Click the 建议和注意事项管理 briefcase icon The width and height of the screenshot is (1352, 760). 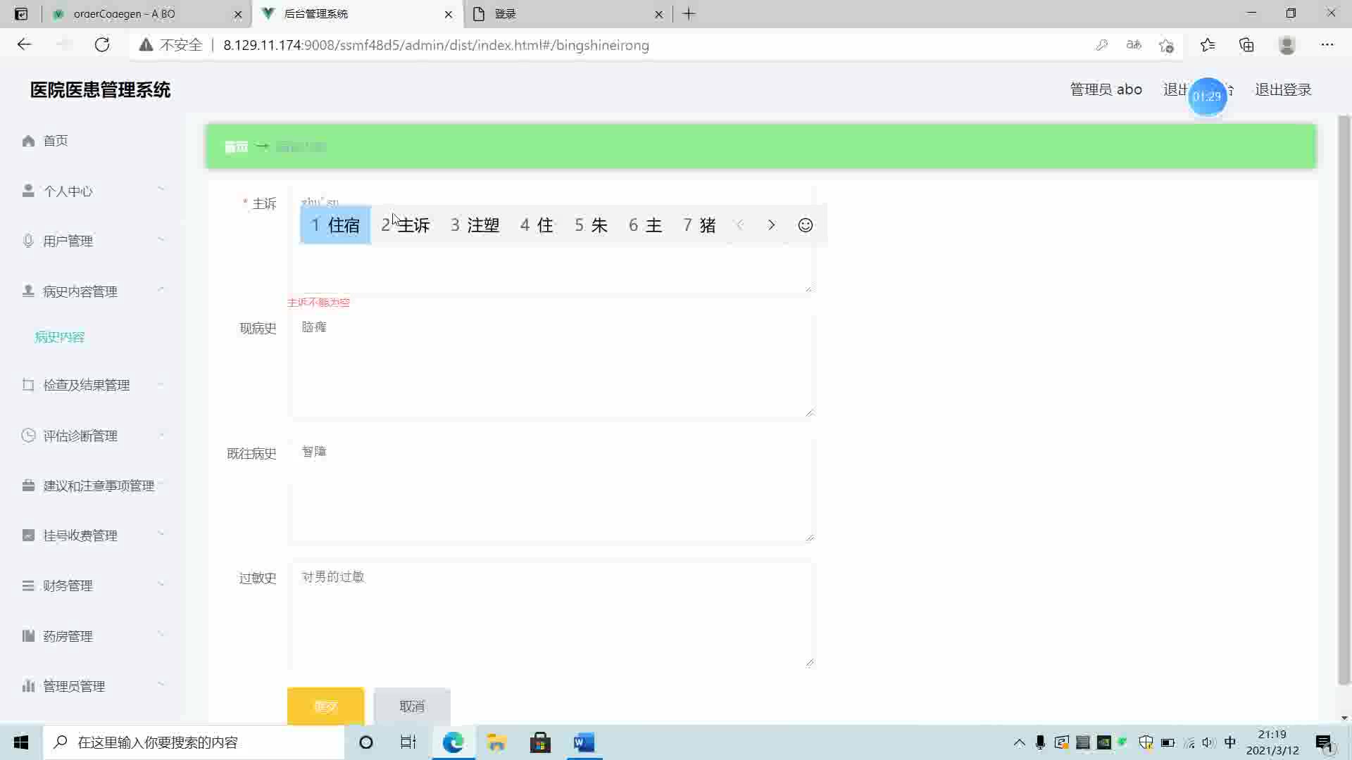pos(28,485)
